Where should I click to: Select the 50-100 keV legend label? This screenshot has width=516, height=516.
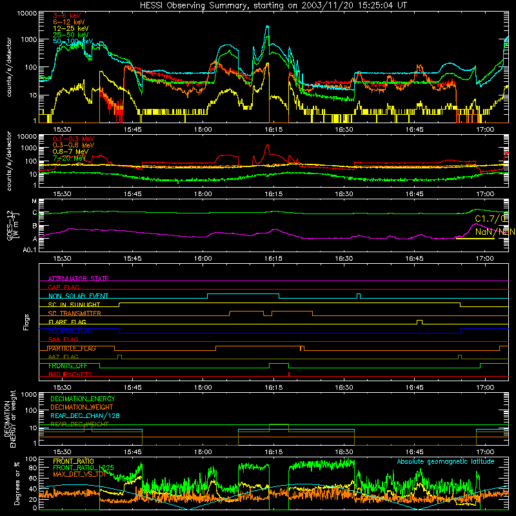point(73,41)
